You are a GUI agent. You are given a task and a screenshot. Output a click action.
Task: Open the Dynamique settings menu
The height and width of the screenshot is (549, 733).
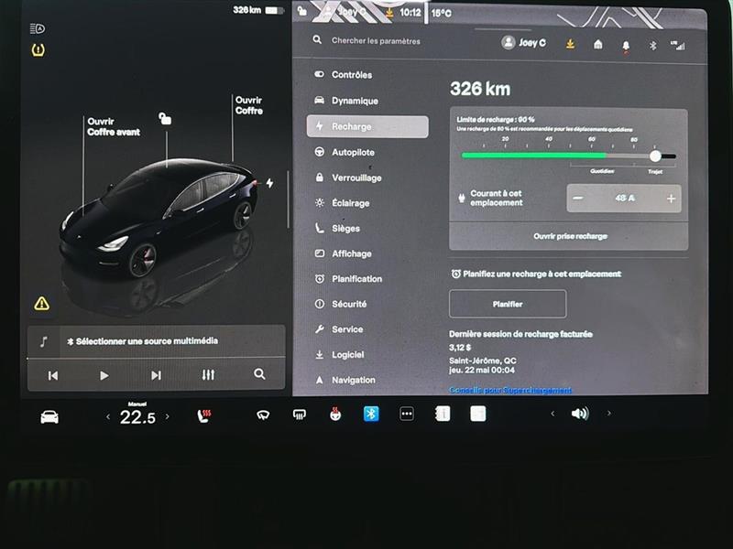(346, 101)
